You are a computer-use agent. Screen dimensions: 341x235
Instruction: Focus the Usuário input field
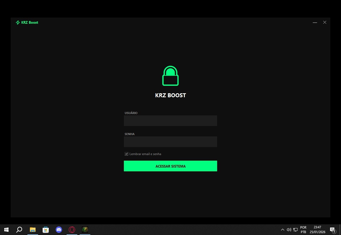click(x=170, y=121)
